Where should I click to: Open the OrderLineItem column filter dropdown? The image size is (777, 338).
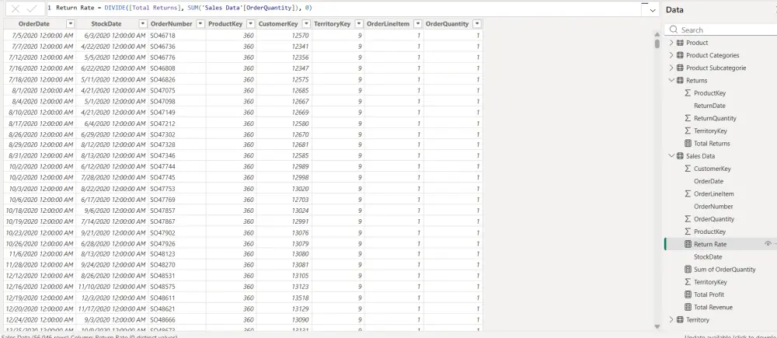click(x=418, y=24)
